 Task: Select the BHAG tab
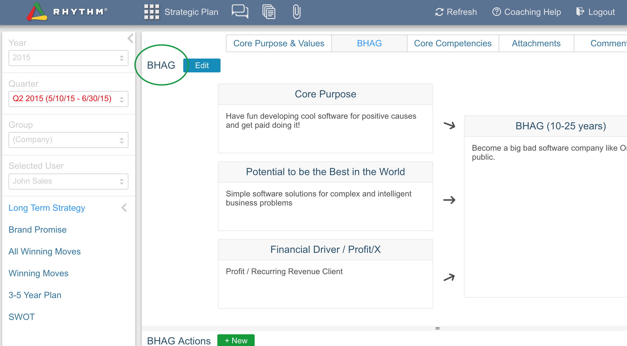pyautogui.click(x=369, y=43)
